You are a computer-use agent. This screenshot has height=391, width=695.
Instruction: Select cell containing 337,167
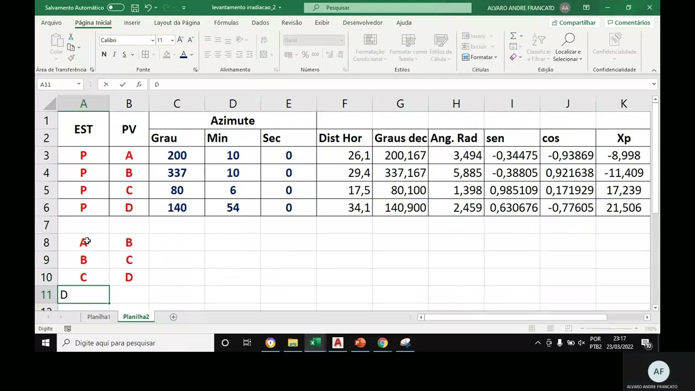coord(400,173)
